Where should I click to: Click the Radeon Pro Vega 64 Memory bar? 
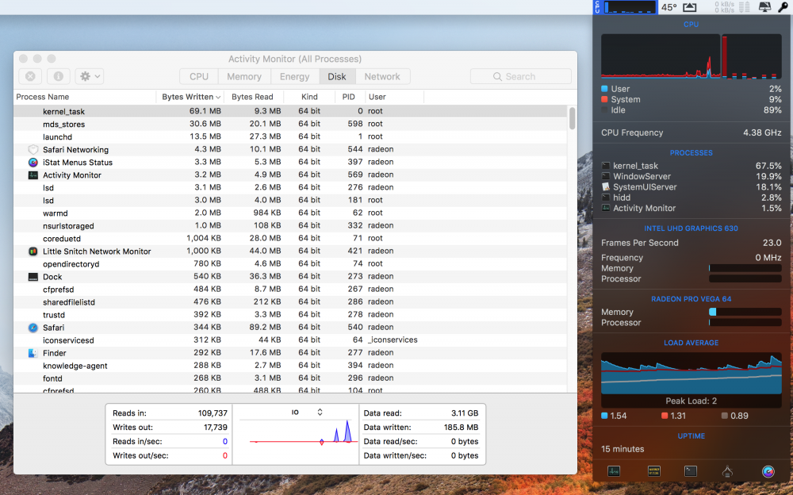coord(745,312)
